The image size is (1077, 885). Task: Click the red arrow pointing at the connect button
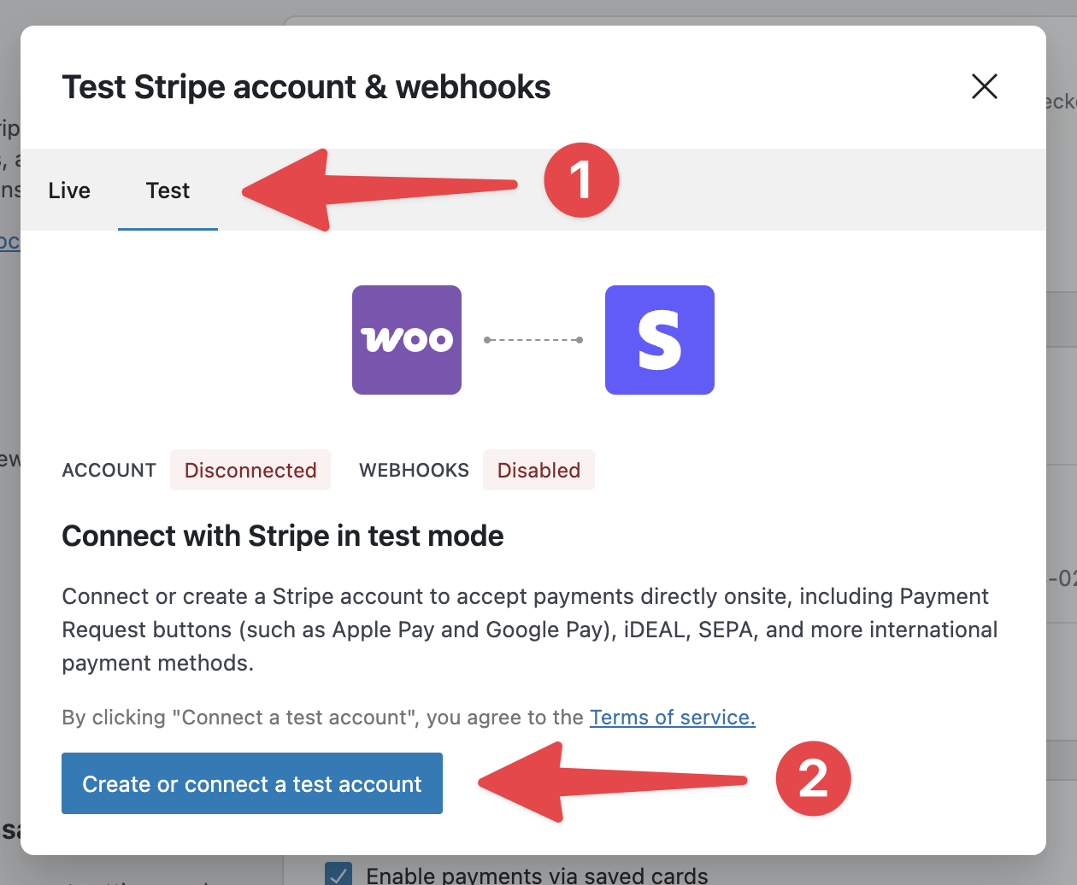pyautogui.click(x=612, y=782)
